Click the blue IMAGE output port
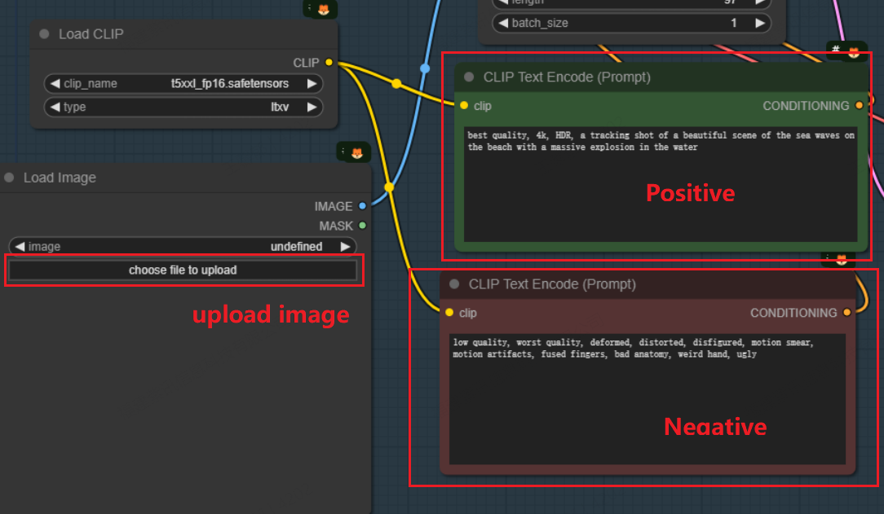This screenshot has height=514, width=884. [x=362, y=206]
